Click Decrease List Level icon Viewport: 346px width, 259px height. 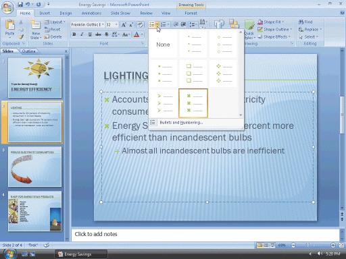176,24
